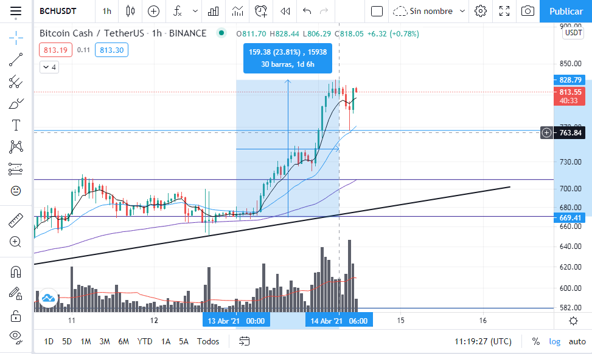Toggle auto scale mode
The image size is (592, 354).
[577, 342]
